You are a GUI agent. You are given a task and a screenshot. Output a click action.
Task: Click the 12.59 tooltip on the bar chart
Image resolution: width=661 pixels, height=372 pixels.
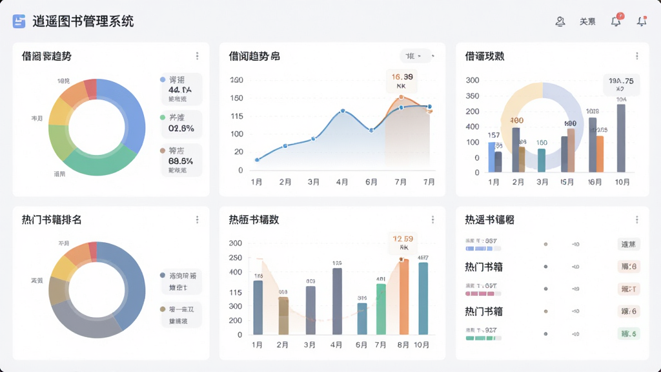[403, 243]
